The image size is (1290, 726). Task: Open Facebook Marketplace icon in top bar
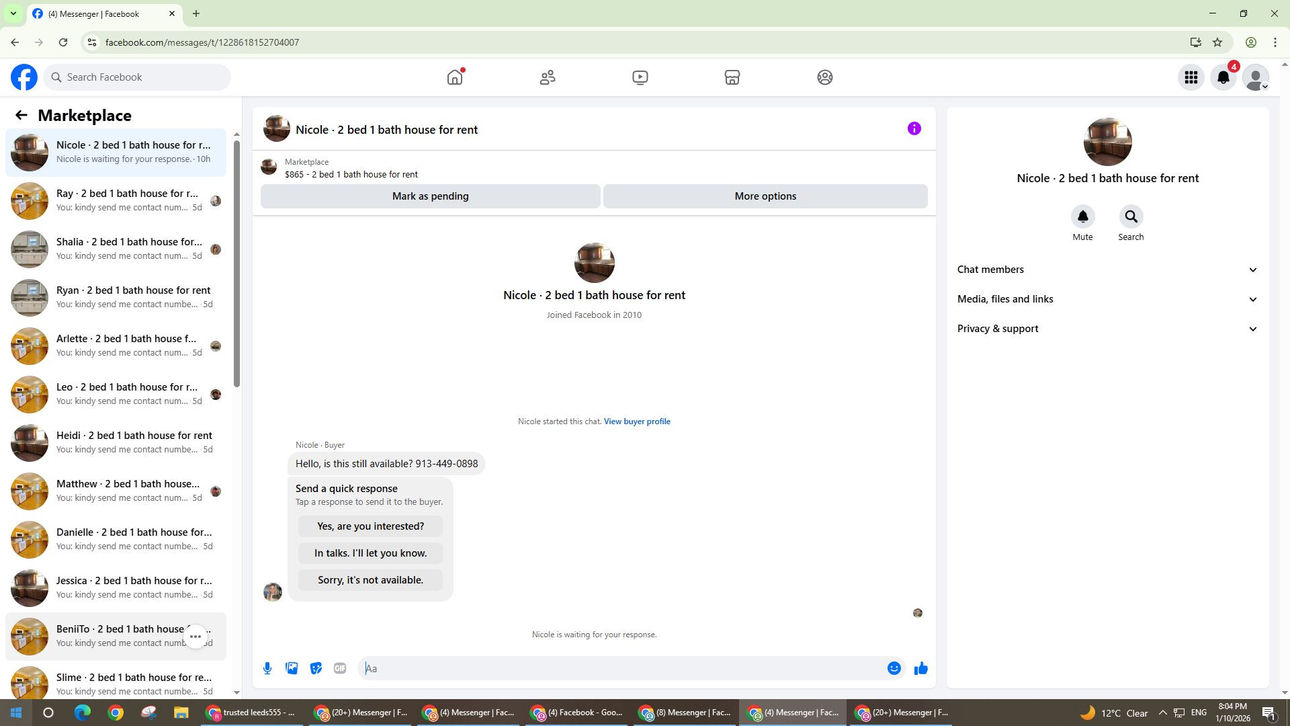point(732,77)
